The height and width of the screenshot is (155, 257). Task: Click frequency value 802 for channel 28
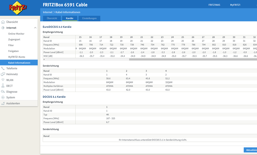[x=214, y=45]
